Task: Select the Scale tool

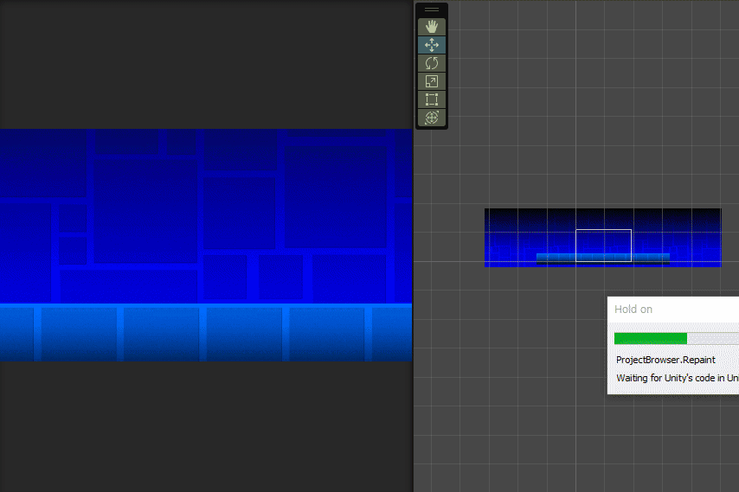Action: coord(431,81)
